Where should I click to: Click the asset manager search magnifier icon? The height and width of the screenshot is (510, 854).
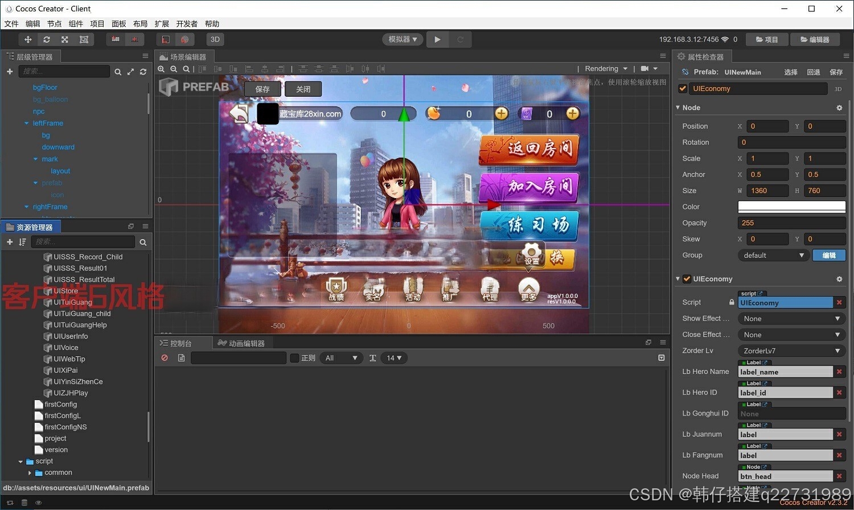pos(143,242)
